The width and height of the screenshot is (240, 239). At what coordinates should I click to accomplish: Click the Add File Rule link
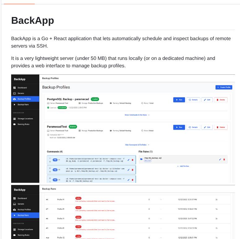pos(183,166)
